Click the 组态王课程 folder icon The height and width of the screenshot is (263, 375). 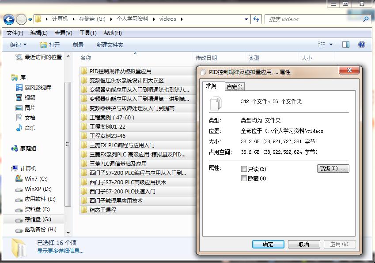coord(84,210)
